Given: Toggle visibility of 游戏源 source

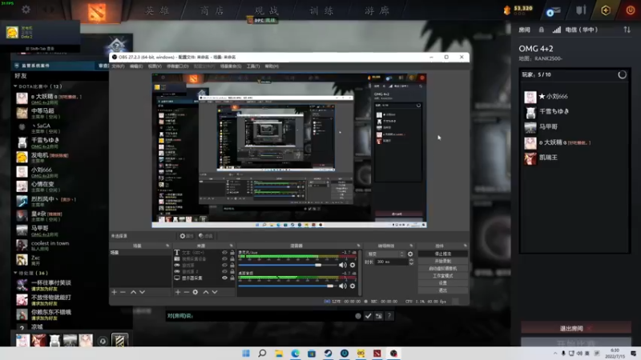Looking at the screenshot, I should click(x=224, y=265).
